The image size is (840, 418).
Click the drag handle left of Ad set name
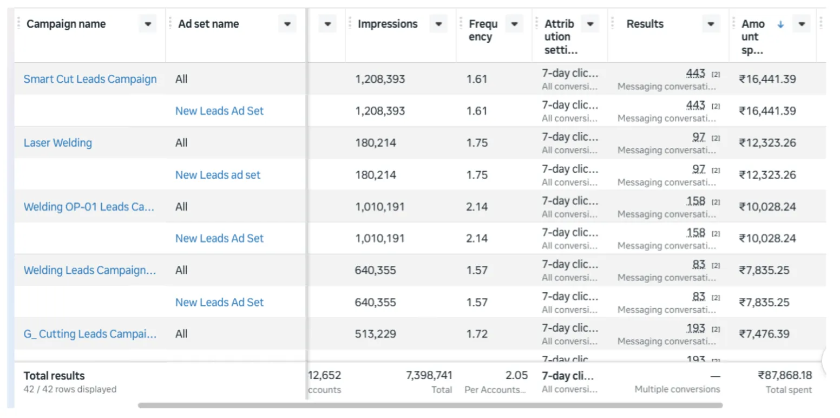(x=170, y=24)
